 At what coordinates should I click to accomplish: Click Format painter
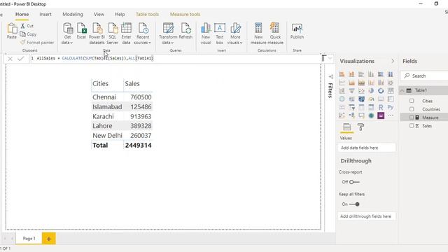pyautogui.click(x=37, y=42)
